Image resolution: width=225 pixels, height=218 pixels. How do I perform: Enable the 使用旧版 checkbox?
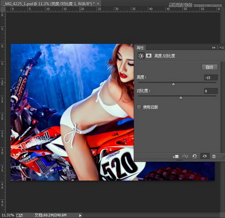click(139, 107)
